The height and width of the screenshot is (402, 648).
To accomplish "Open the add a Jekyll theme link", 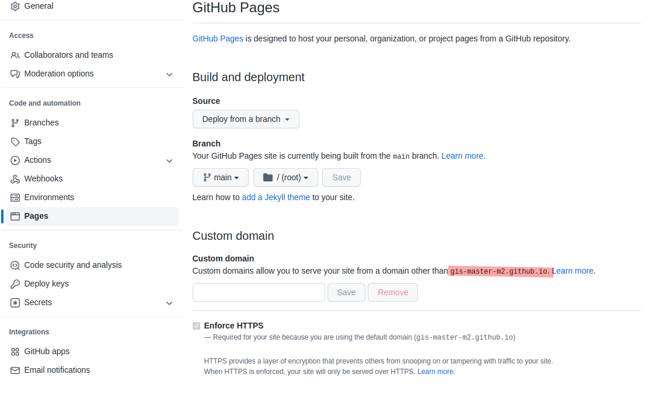I will click(276, 197).
